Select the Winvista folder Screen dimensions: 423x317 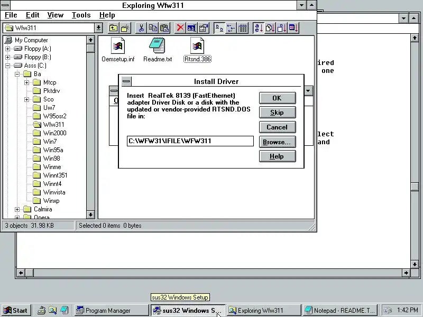click(x=49, y=192)
